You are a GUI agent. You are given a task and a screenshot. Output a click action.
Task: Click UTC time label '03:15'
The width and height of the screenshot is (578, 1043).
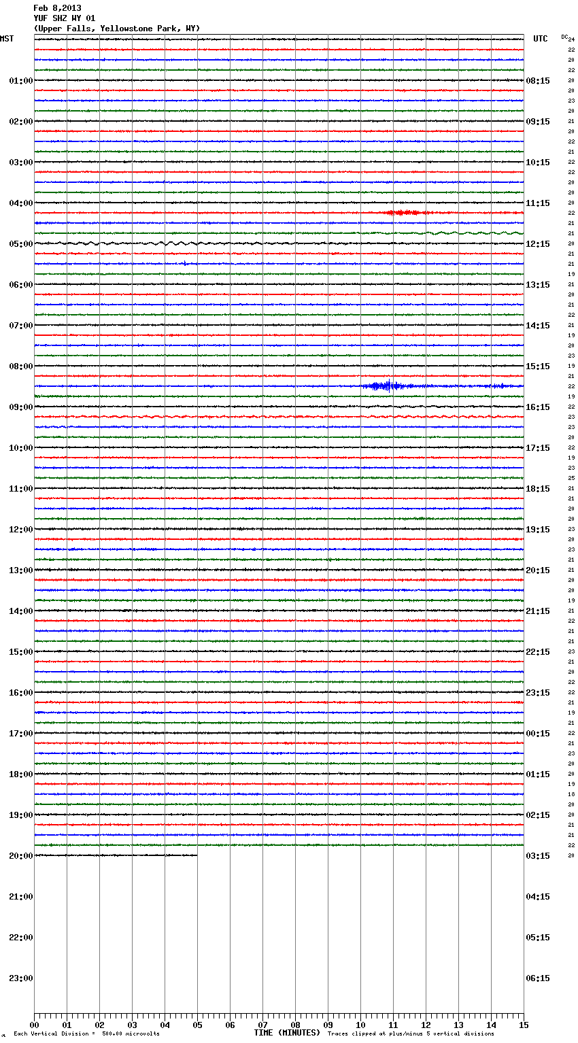538,856
